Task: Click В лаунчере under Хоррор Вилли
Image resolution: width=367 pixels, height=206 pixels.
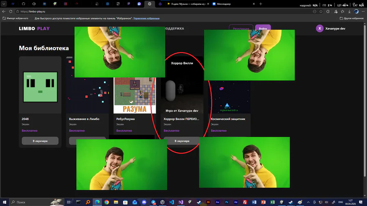Action: tap(182, 141)
